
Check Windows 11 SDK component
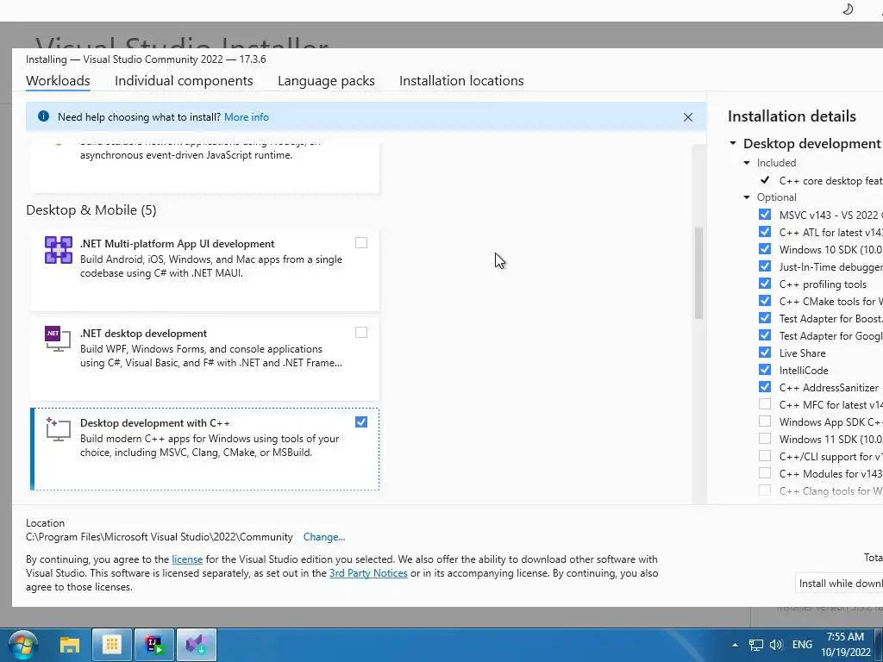point(764,439)
